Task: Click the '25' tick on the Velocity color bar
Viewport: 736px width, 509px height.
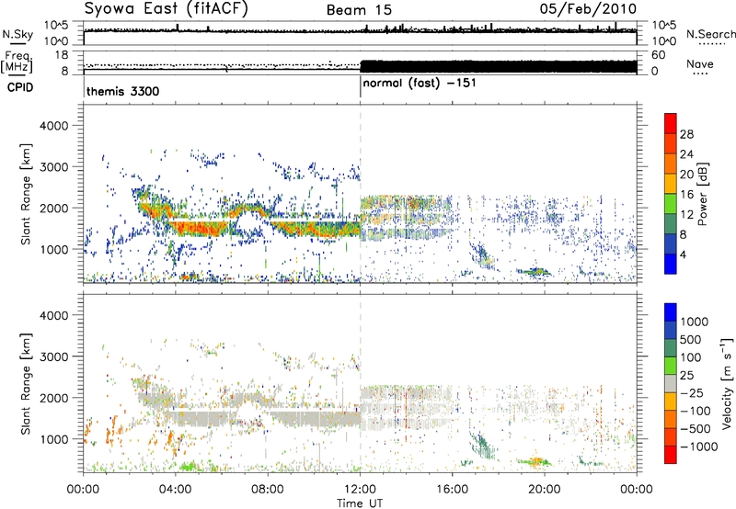Action: pos(686,376)
